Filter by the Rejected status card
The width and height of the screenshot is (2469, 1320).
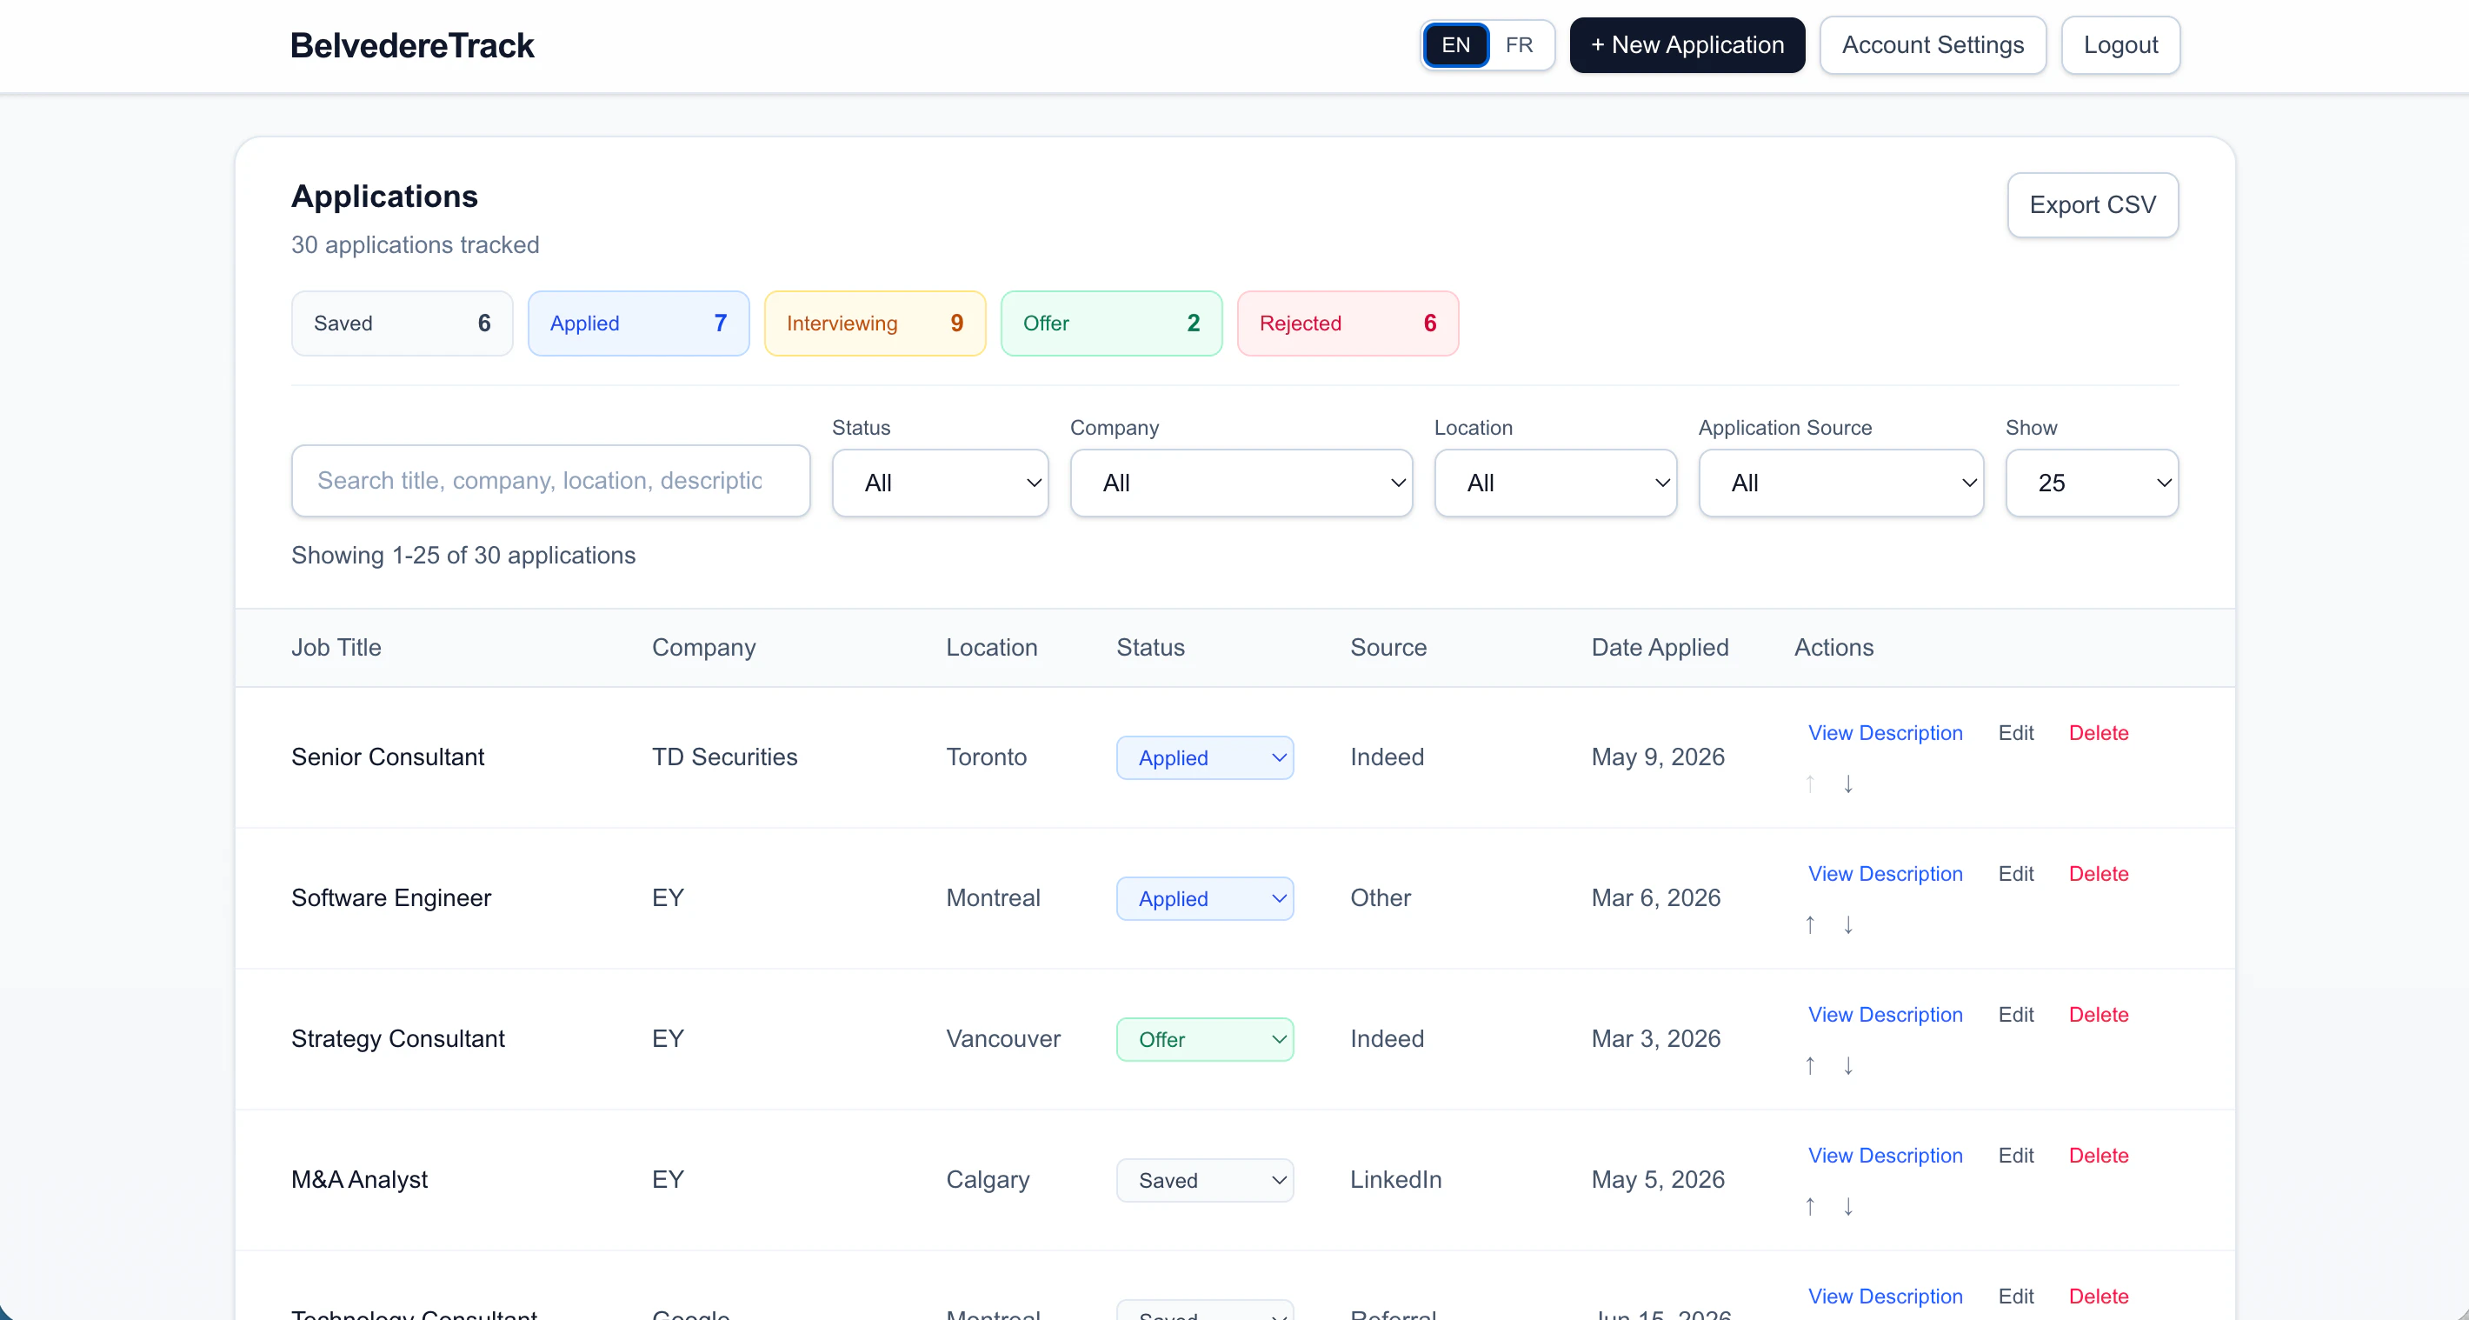pyautogui.click(x=1348, y=324)
